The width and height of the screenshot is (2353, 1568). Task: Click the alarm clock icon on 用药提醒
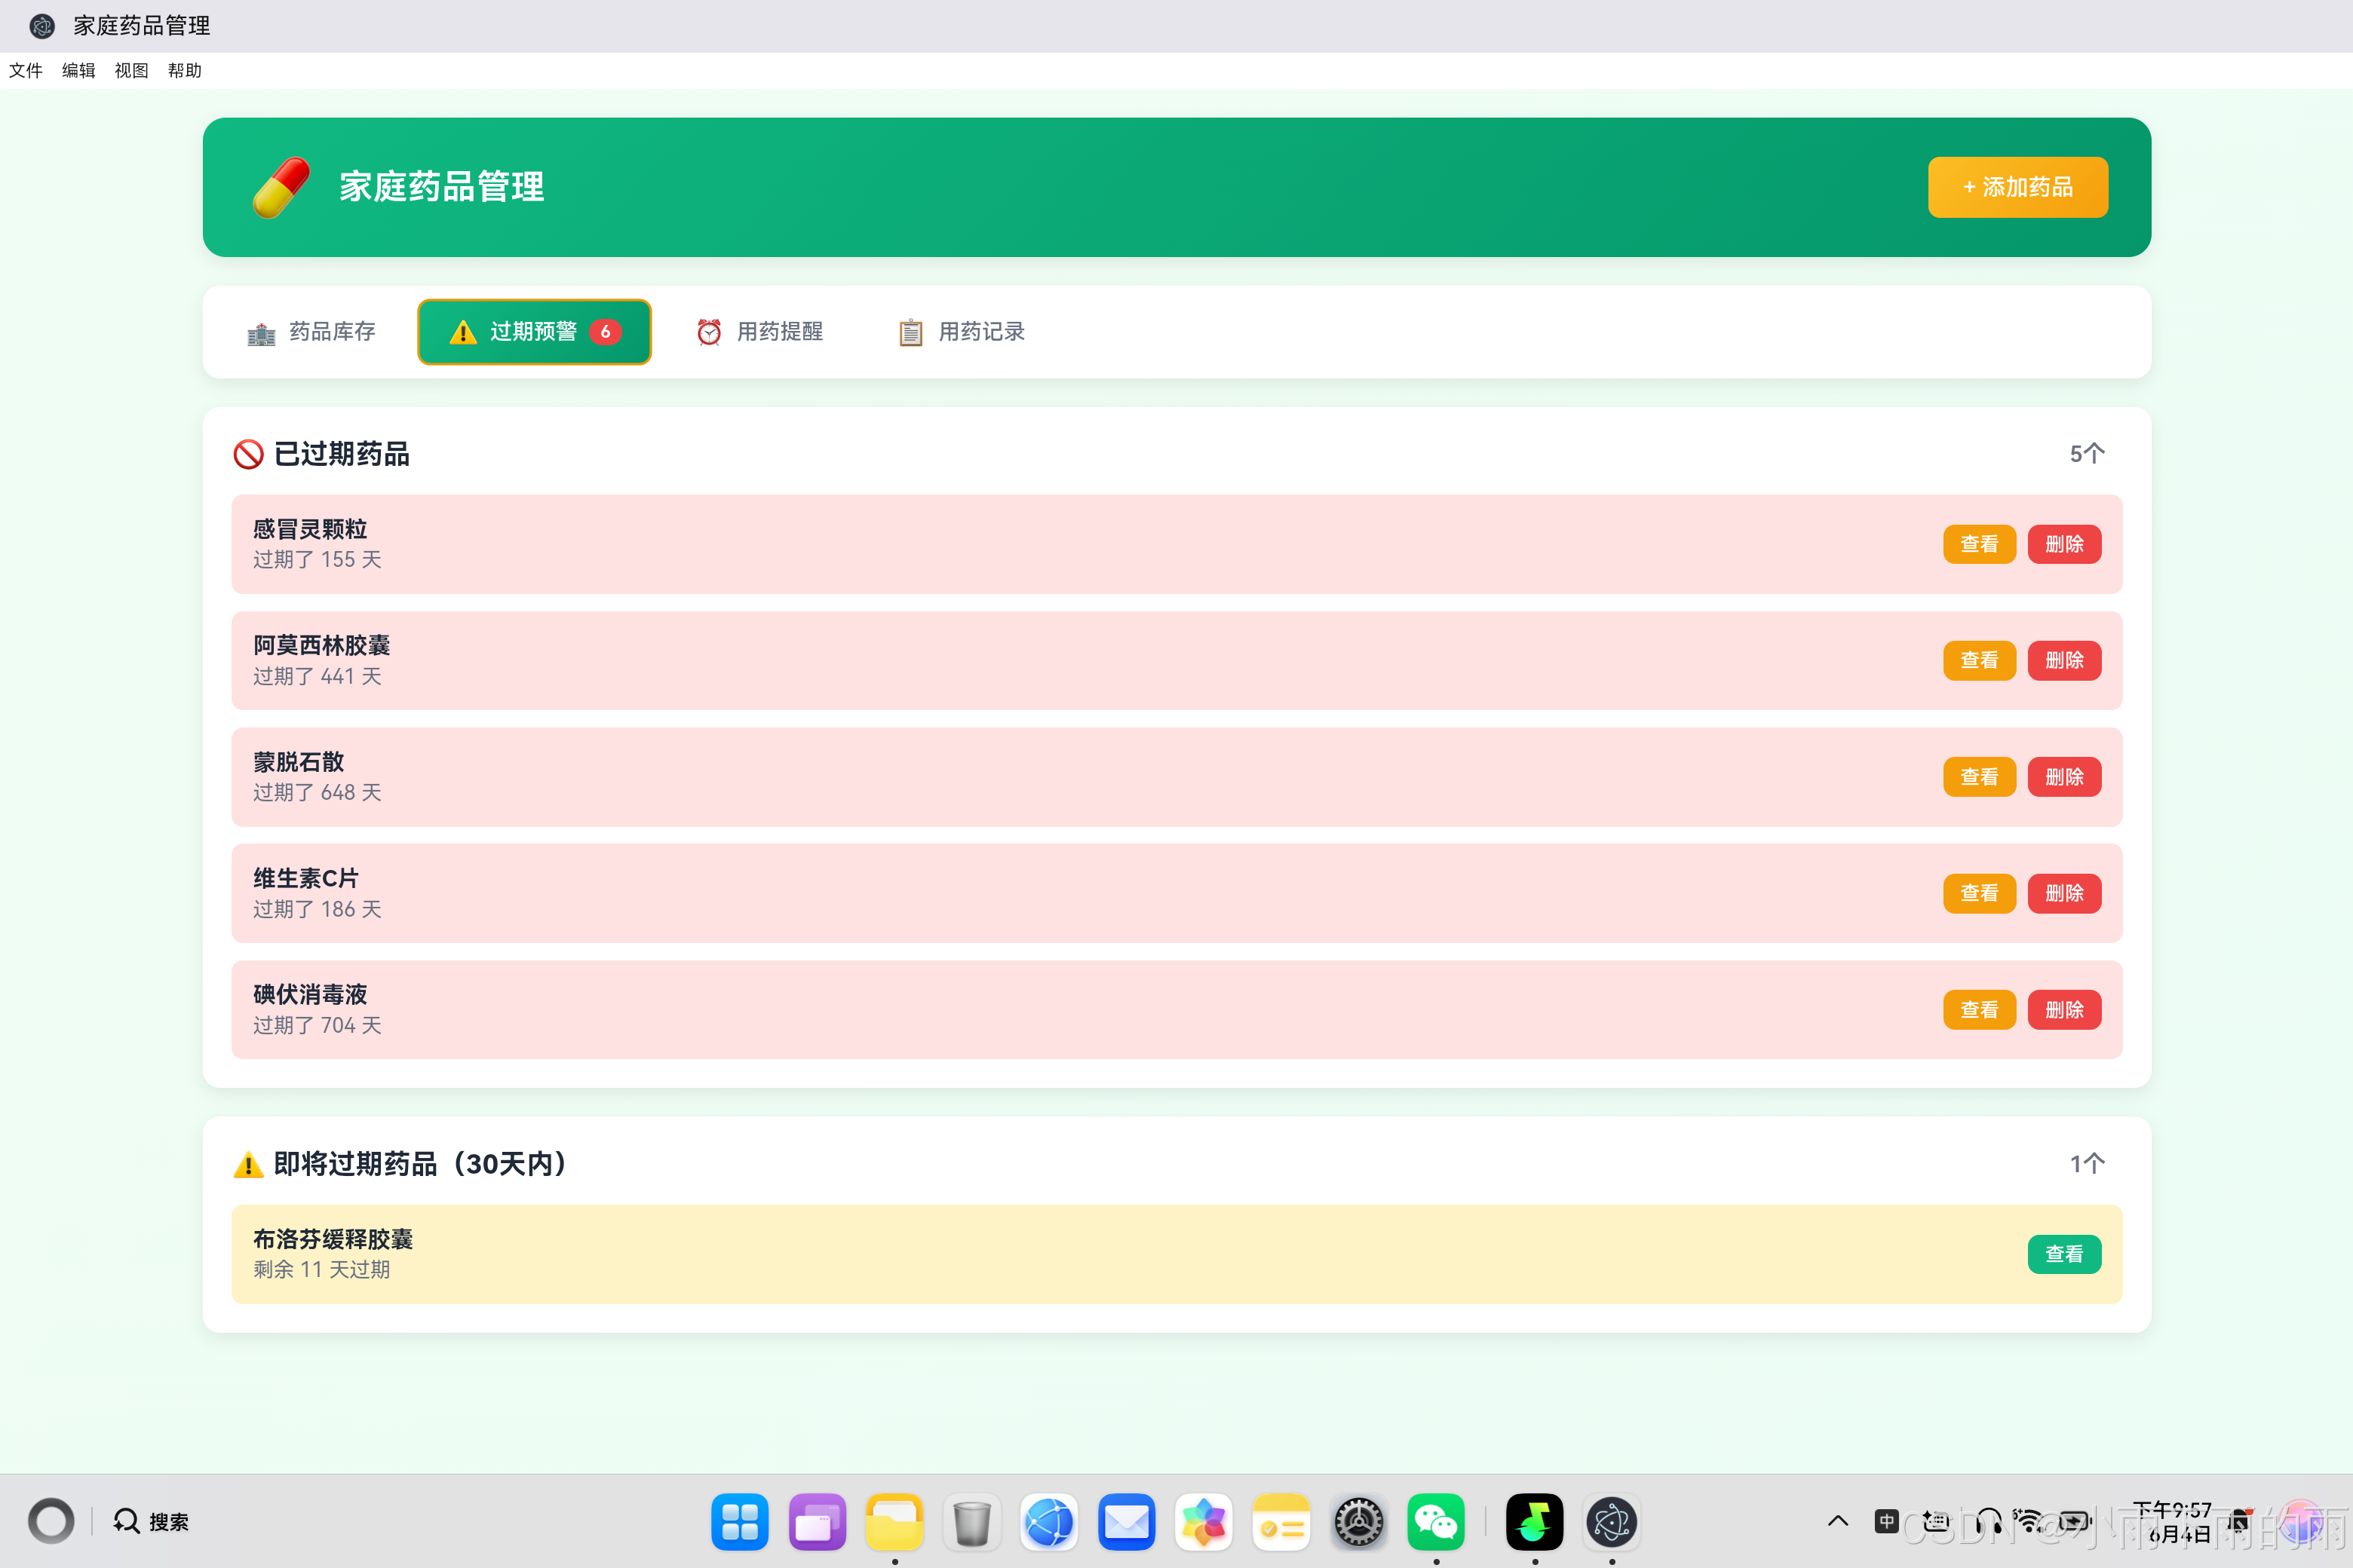[x=710, y=332]
